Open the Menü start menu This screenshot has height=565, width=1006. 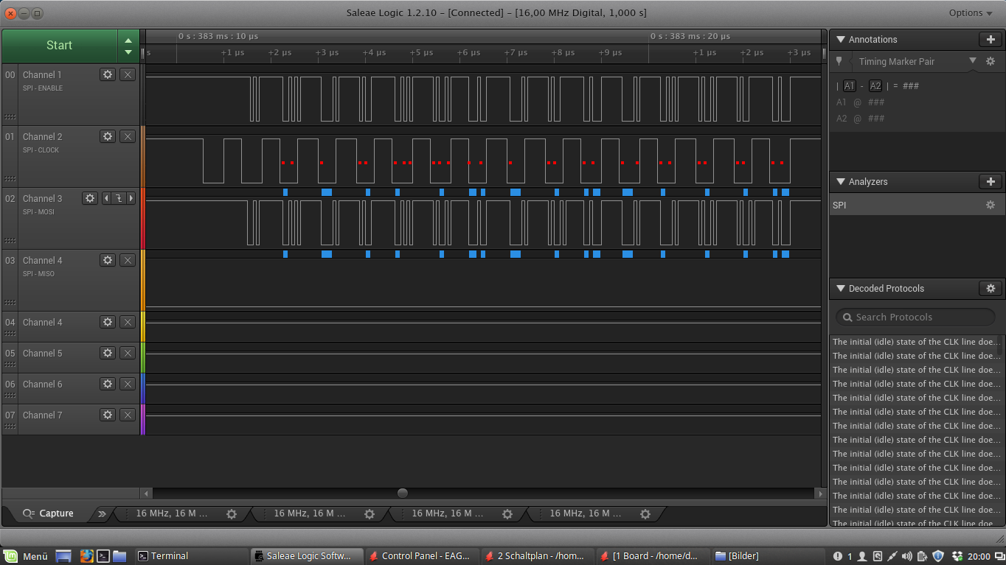[27, 556]
